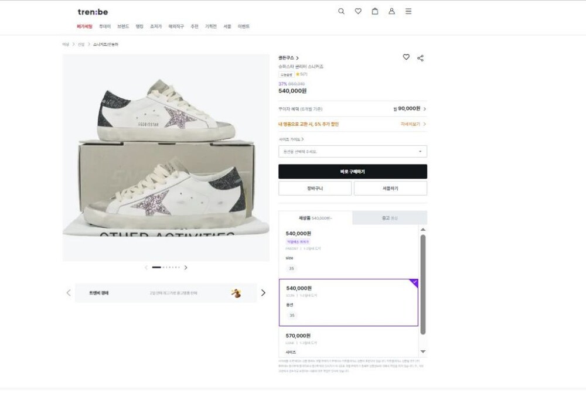Open the user account icon
Screen dimensions: 586x400
pos(391,11)
